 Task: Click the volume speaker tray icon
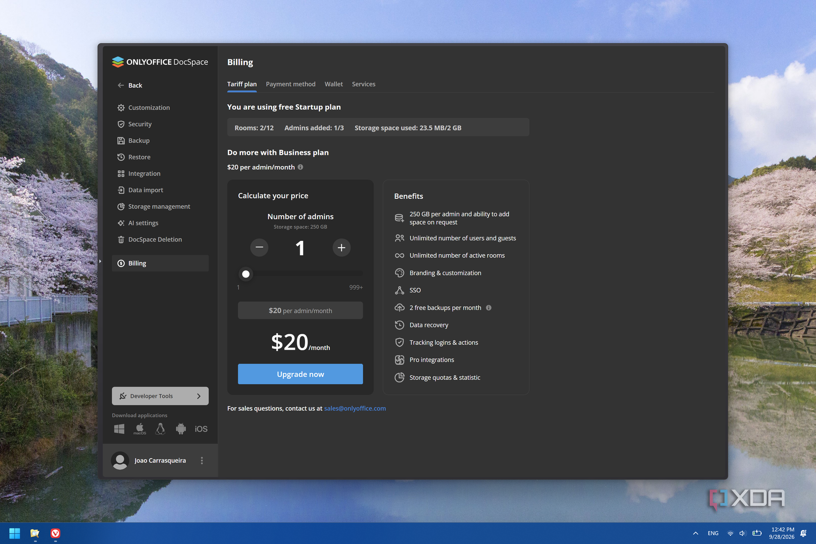coord(742,533)
